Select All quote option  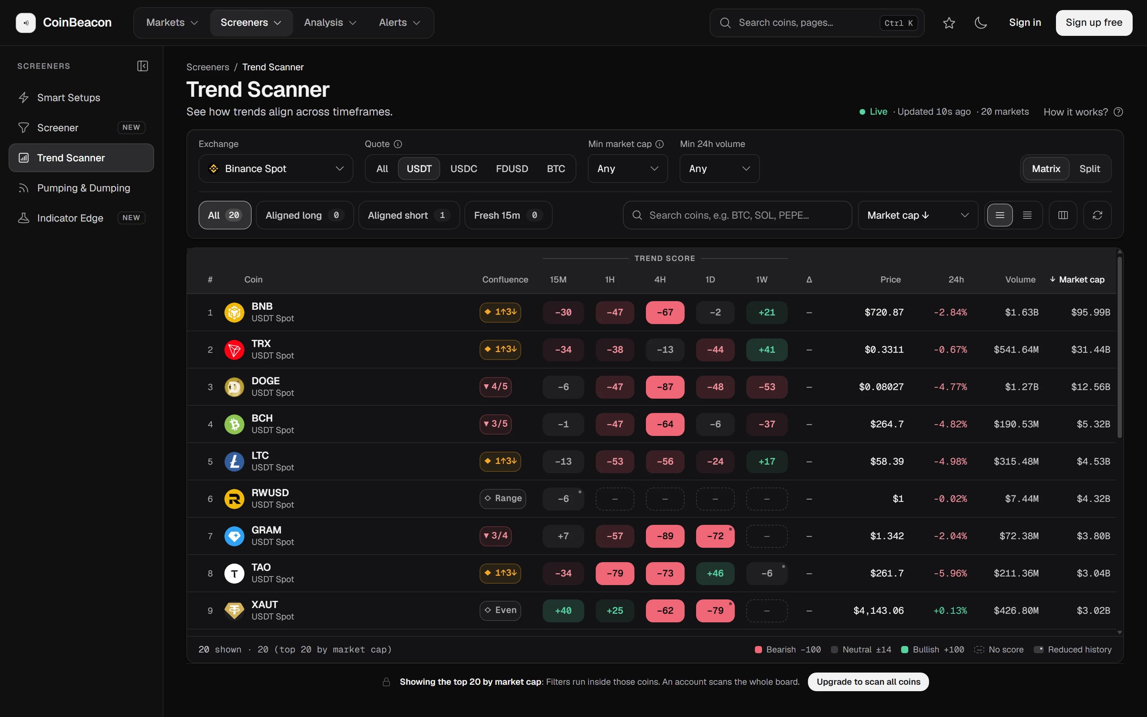382,169
